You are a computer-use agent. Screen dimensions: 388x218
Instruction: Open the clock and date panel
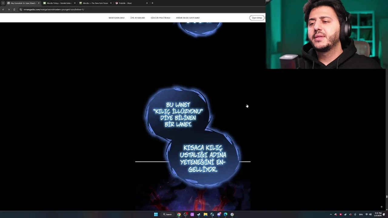(x=377, y=214)
